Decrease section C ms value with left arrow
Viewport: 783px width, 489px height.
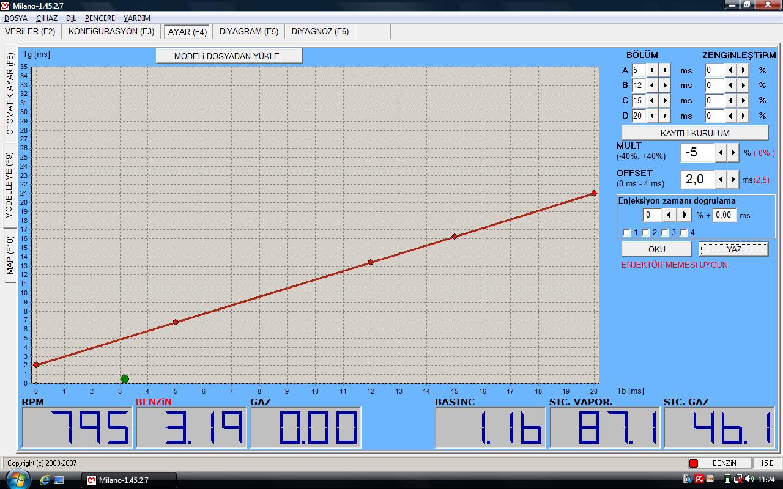coord(652,100)
